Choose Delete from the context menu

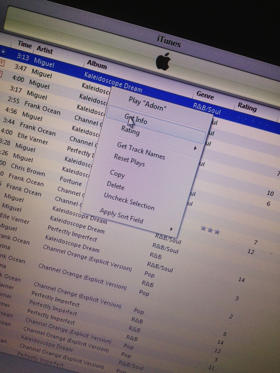coord(115,185)
